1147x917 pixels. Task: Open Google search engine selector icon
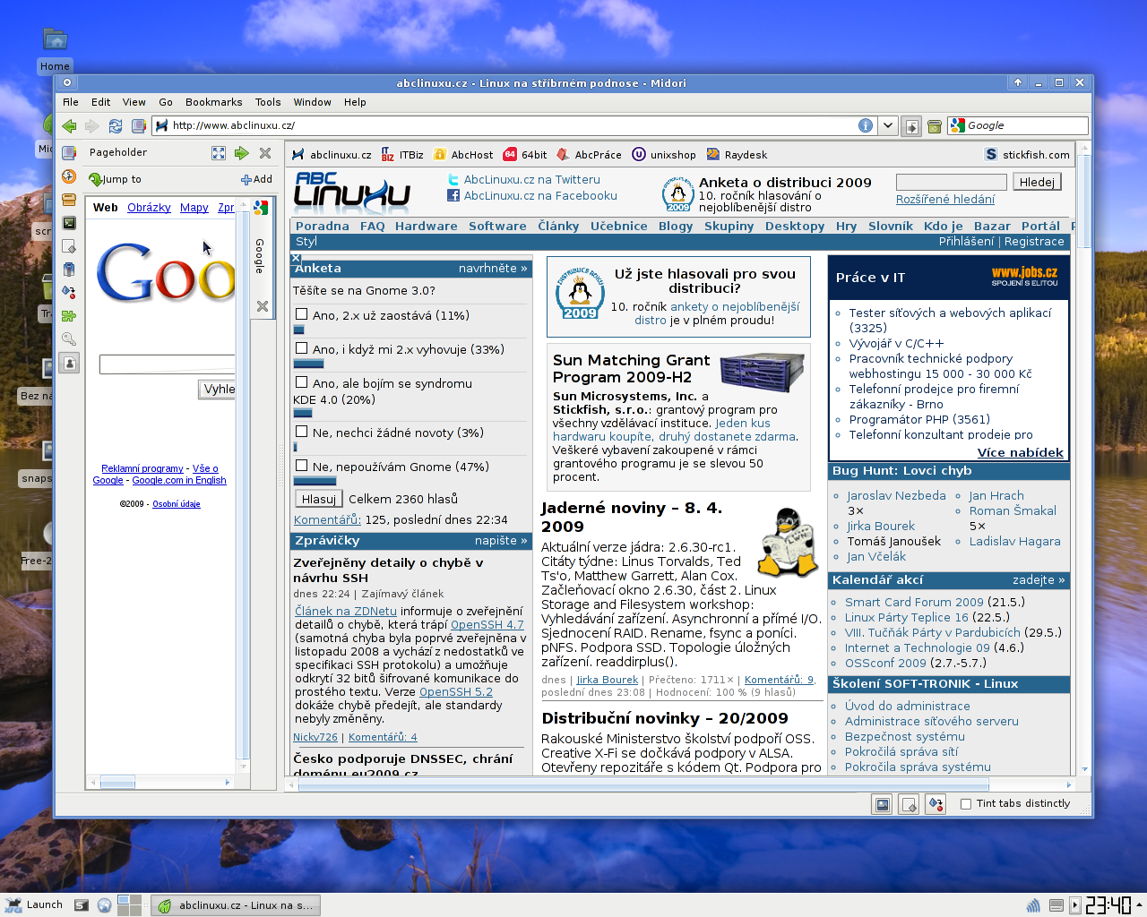tap(958, 125)
